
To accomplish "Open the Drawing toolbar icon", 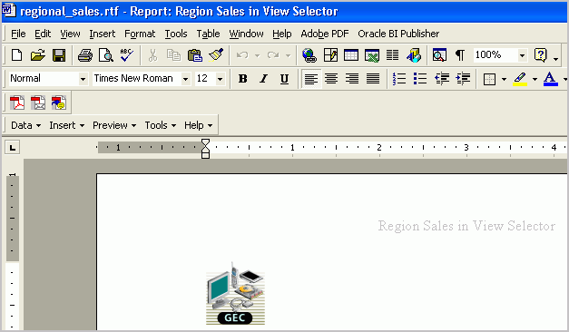I will pyautogui.click(x=414, y=55).
